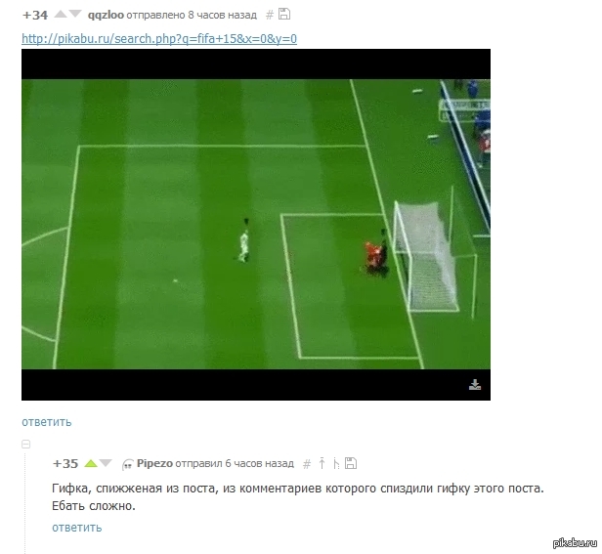Downvote the comment by Pipezo
602x554 pixels.
106,463
